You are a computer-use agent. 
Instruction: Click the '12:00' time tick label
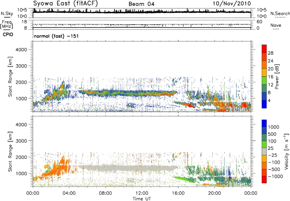[x=142, y=193]
